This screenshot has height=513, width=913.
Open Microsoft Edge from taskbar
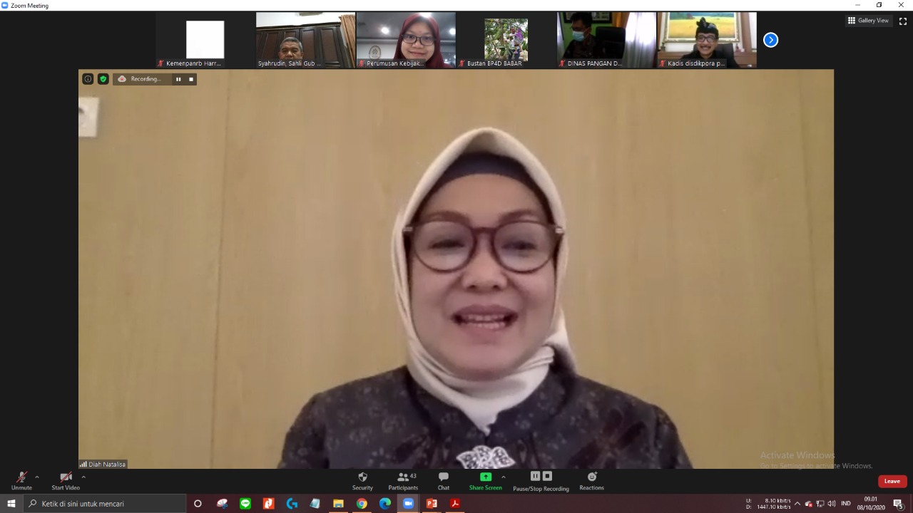[385, 504]
